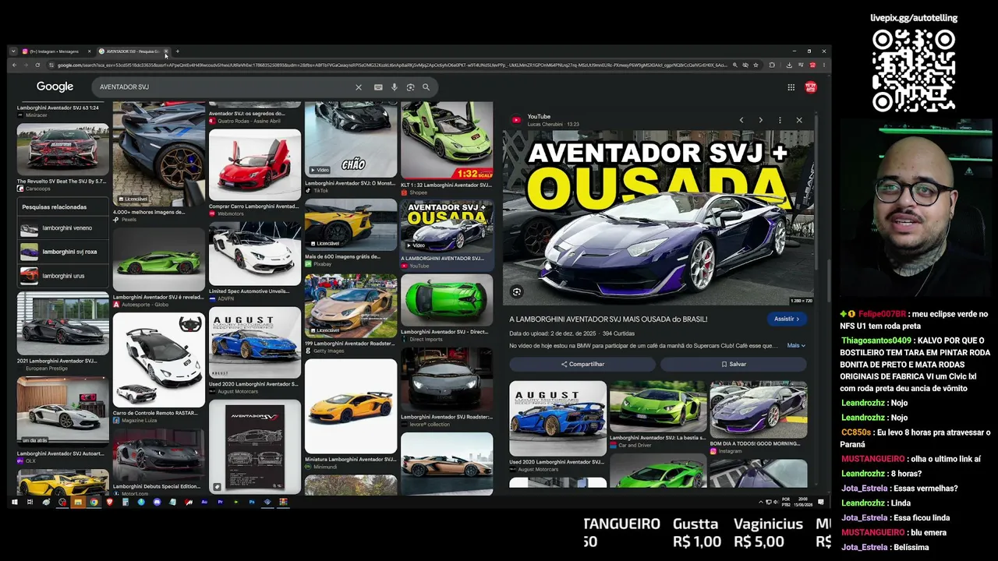Screen dimensions: 998x561
Task: Open the orange Minimundi miniature thumbnail
Action: (351, 406)
